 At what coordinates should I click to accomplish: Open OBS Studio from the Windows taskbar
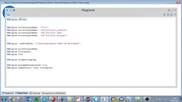pos(147,99)
